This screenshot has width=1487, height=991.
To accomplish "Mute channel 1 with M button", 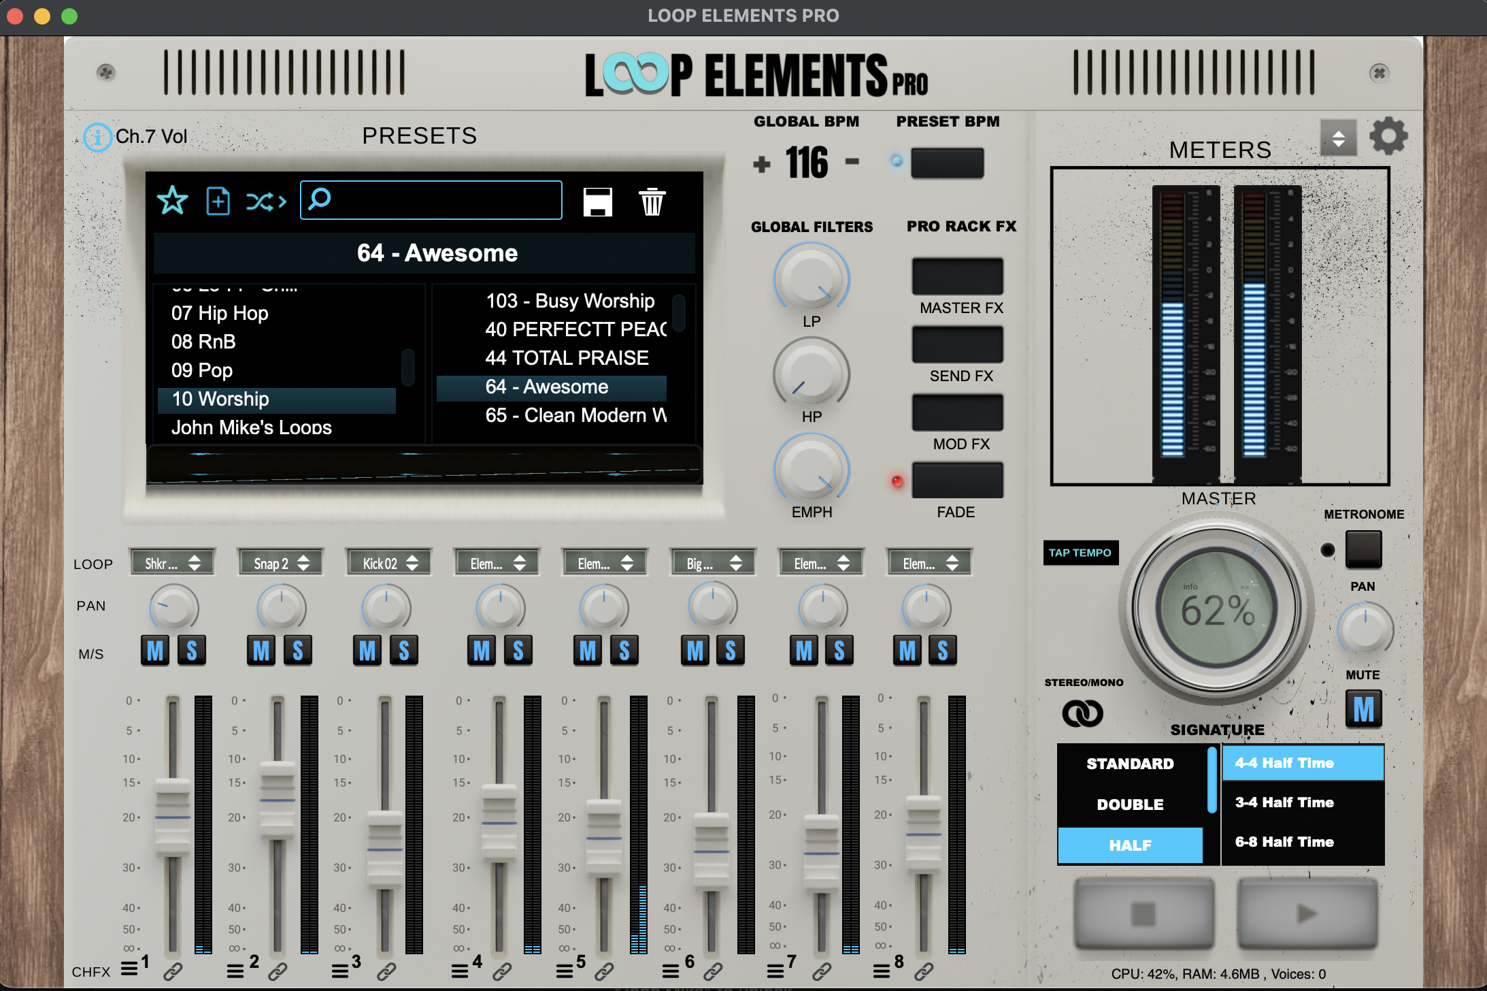I will click(156, 651).
